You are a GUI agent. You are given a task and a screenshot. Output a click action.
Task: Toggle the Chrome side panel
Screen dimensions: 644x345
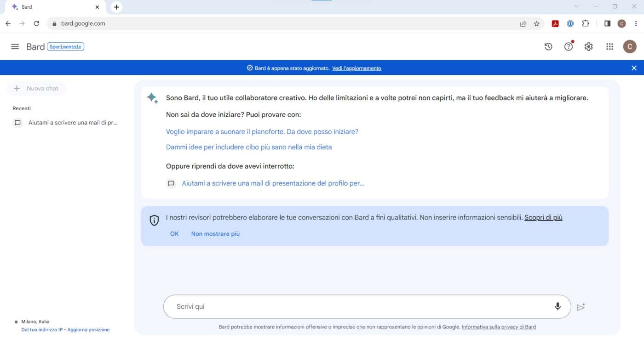pyautogui.click(x=607, y=24)
